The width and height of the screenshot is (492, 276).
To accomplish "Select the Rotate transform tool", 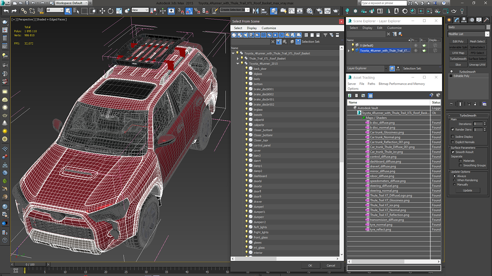I will (110, 11).
